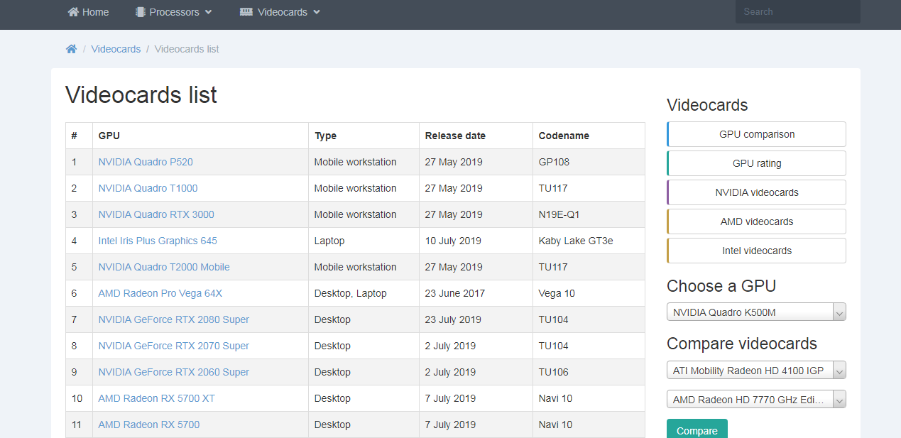901x438 pixels.
Task: Click the Videocards list breadcrumb text
Action: (x=187, y=49)
